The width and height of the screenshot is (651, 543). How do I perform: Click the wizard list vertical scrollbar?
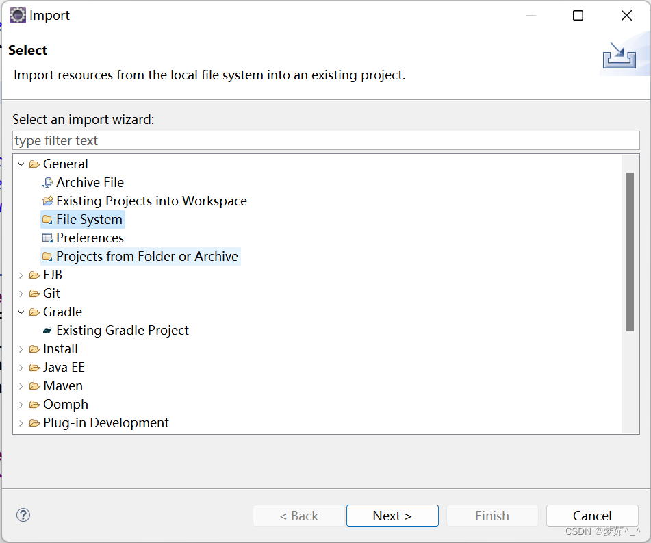(630, 252)
